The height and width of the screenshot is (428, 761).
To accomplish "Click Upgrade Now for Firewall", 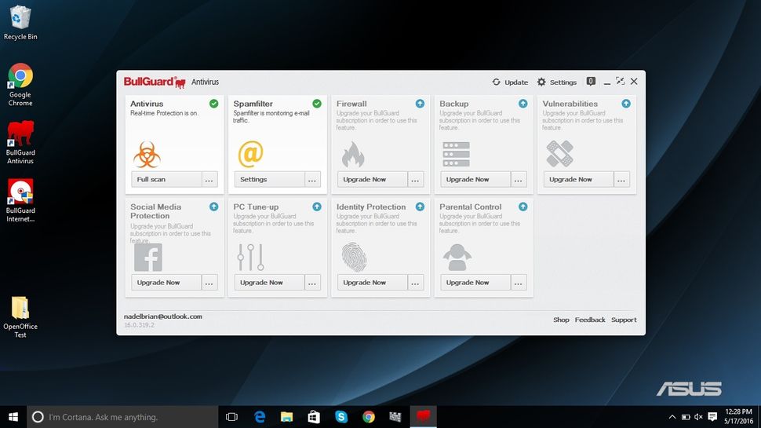I will [x=372, y=179].
